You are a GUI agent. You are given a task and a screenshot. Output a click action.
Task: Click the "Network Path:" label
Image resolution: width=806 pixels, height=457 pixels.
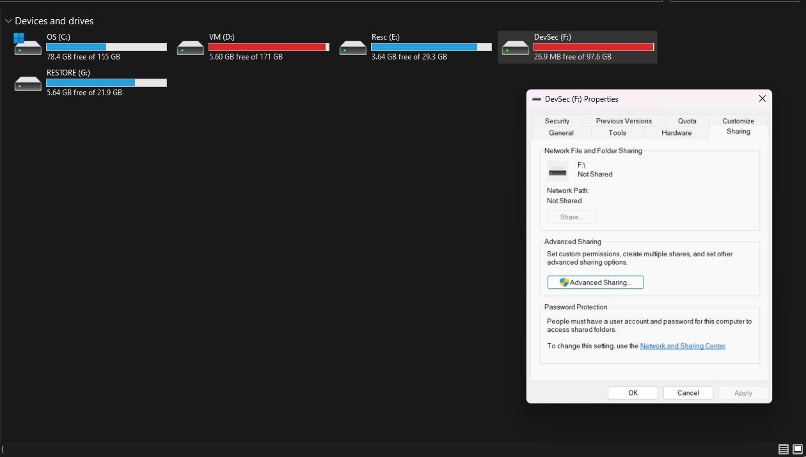(x=567, y=190)
